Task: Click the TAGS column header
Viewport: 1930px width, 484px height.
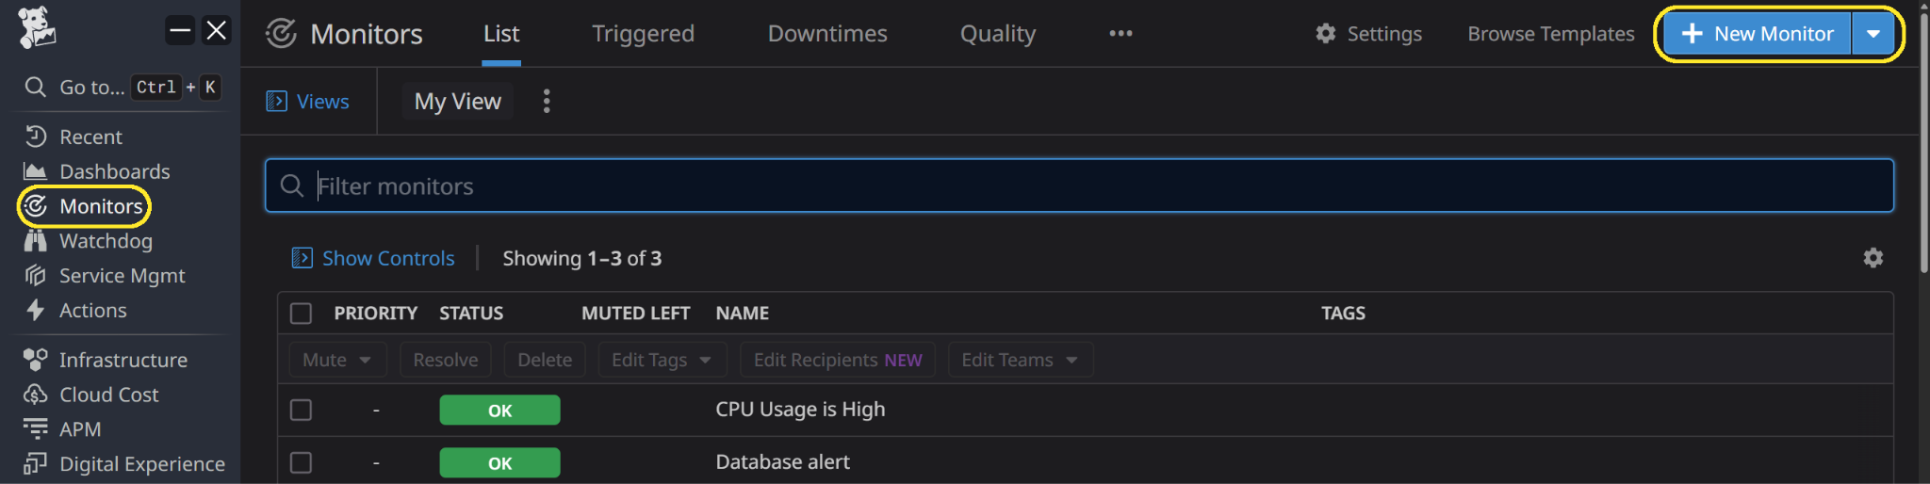Action: coord(1343,314)
